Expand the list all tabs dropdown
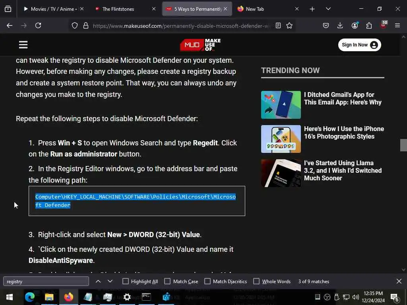The image size is (407, 305). point(328,9)
